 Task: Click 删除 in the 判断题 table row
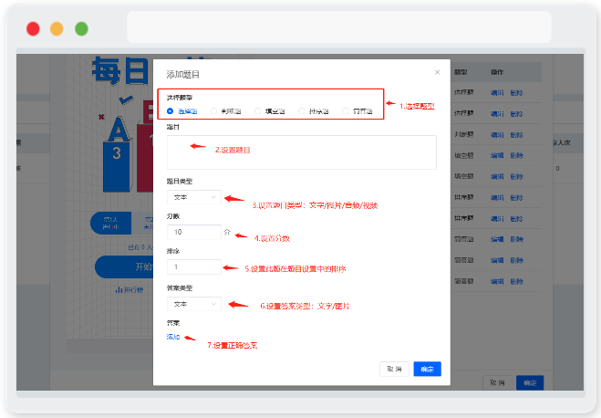[x=517, y=134]
